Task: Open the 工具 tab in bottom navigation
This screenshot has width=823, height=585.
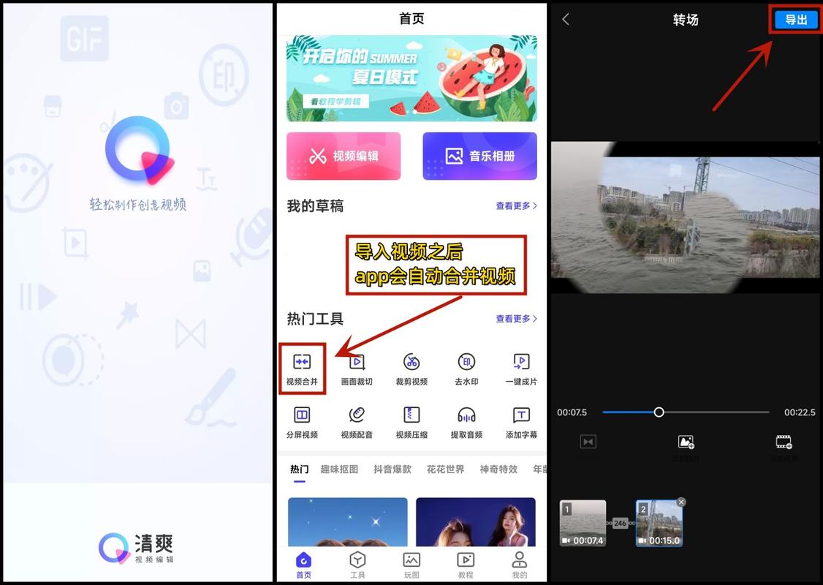Action: click(357, 563)
